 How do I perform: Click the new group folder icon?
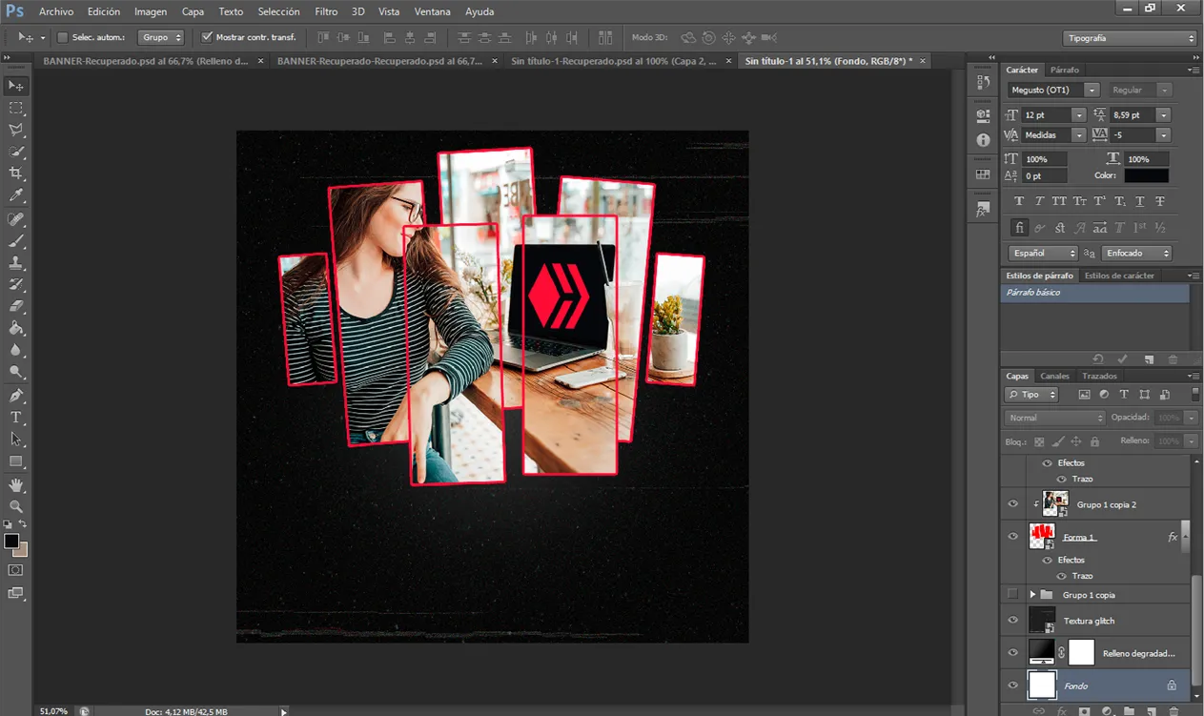coord(1129,711)
